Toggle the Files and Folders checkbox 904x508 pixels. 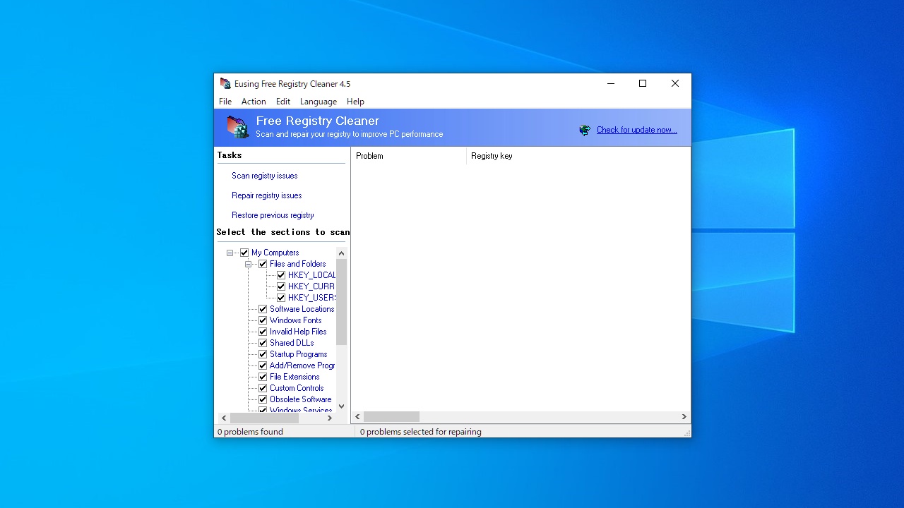pyautogui.click(x=263, y=264)
